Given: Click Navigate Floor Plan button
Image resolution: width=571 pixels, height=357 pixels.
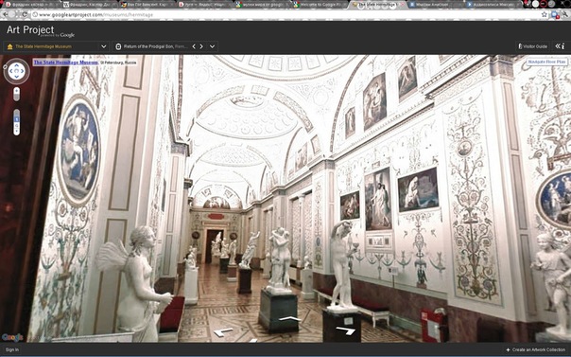Looking at the screenshot, I should pos(546,62).
